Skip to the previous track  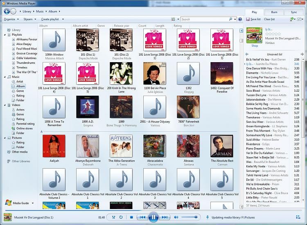[142, 217]
